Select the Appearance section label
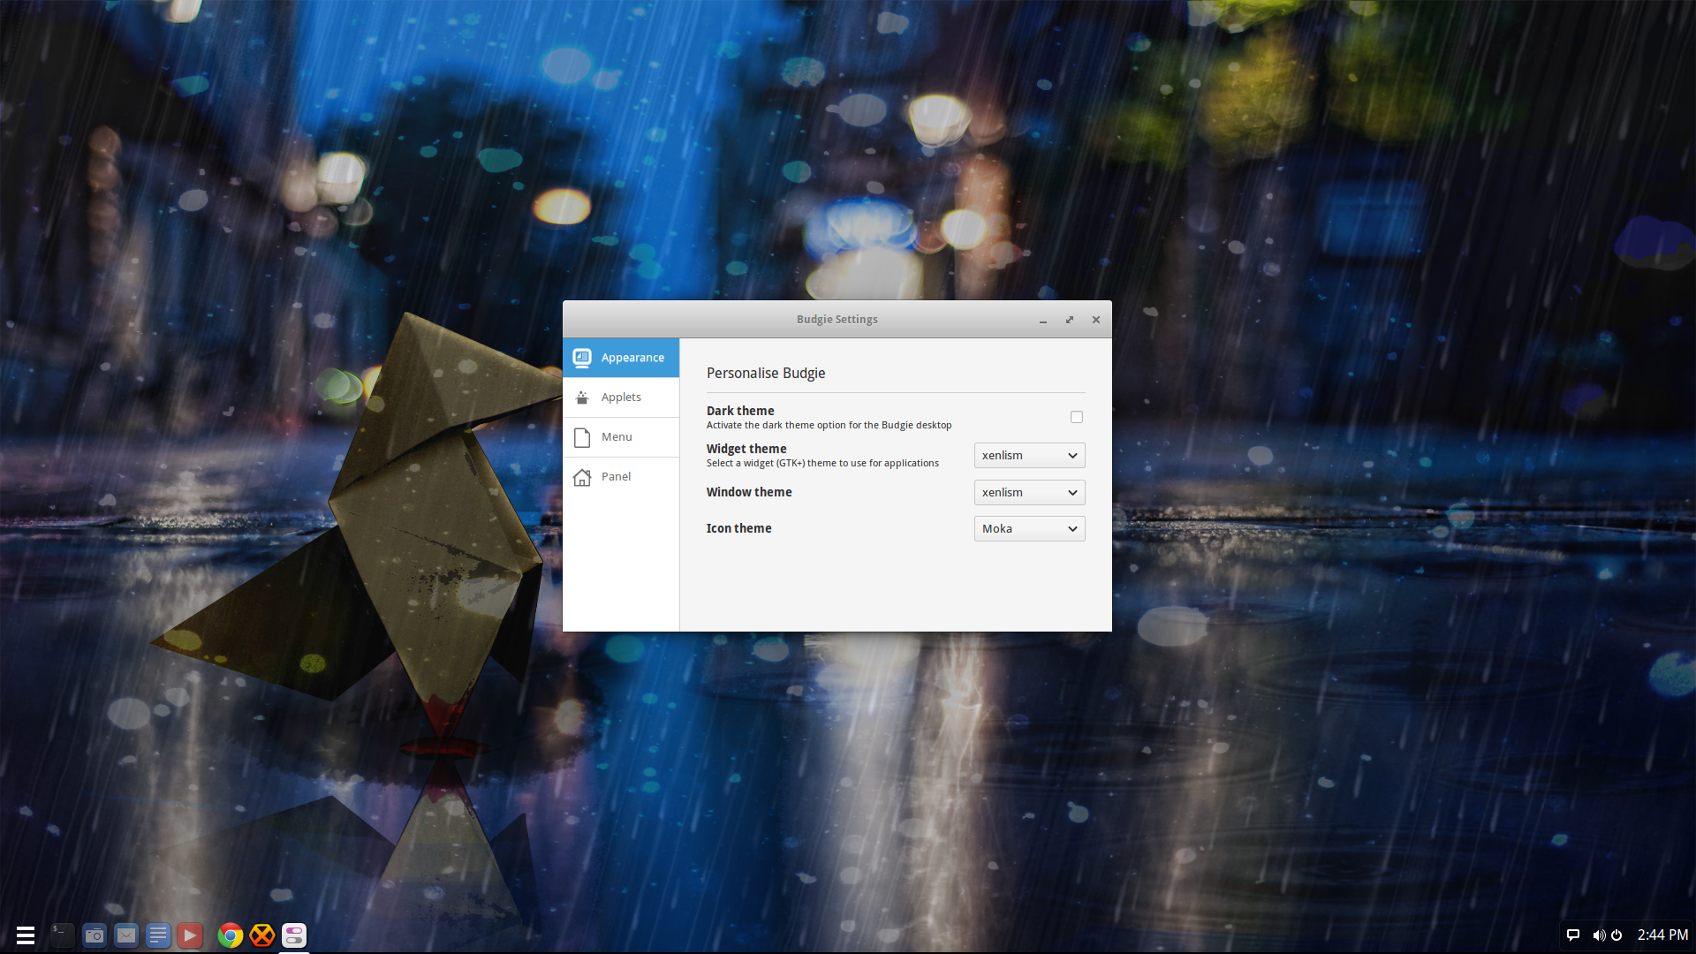Viewport: 1696px width, 954px height. tap(632, 358)
